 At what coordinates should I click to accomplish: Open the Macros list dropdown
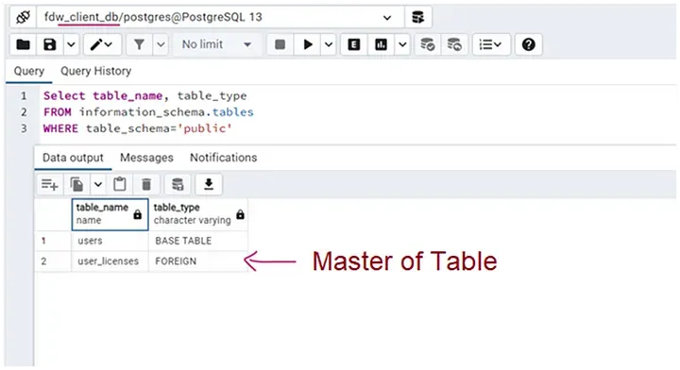pyautogui.click(x=491, y=44)
